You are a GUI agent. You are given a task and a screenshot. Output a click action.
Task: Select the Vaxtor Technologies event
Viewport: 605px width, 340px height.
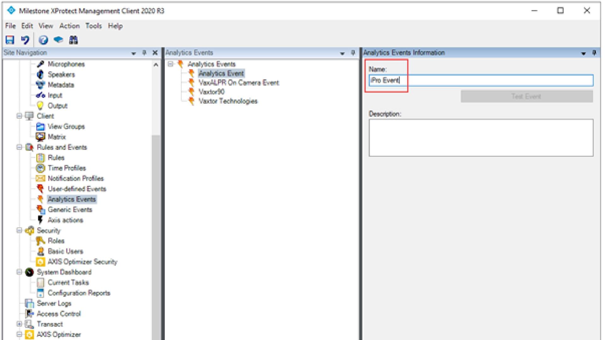tap(228, 101)
